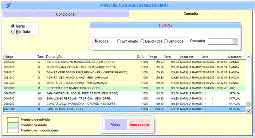Switch to the Consulta tab
Image resolution: width=255 pixels, height=138 pixels.
[x=191, y=14]
